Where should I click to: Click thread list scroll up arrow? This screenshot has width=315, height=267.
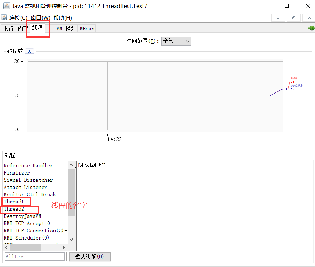[71, 165]
